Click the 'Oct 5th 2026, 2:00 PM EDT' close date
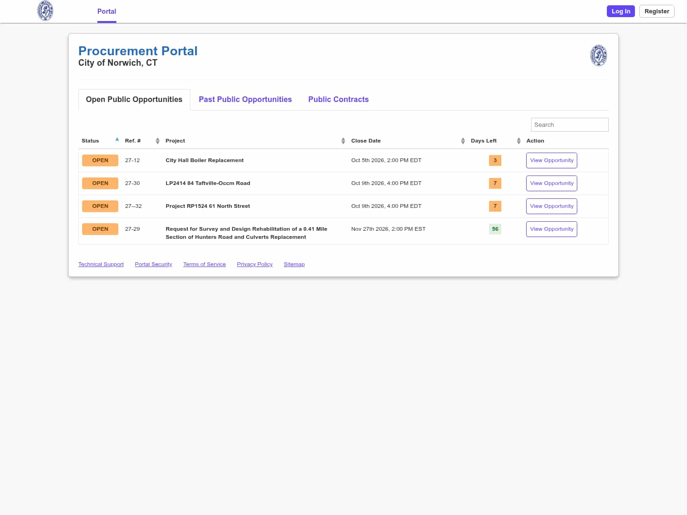 click(386, 161)
